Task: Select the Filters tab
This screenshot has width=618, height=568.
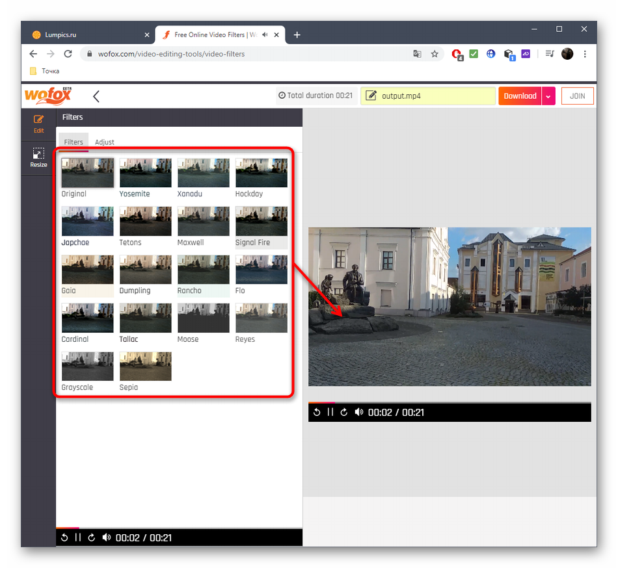Action: (x=74, y=142)
